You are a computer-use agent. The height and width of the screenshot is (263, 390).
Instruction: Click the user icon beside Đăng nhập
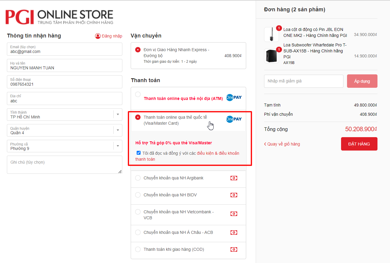pos(98,36)
